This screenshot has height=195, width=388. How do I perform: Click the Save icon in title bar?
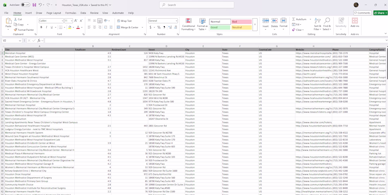[x=34, y=5]
